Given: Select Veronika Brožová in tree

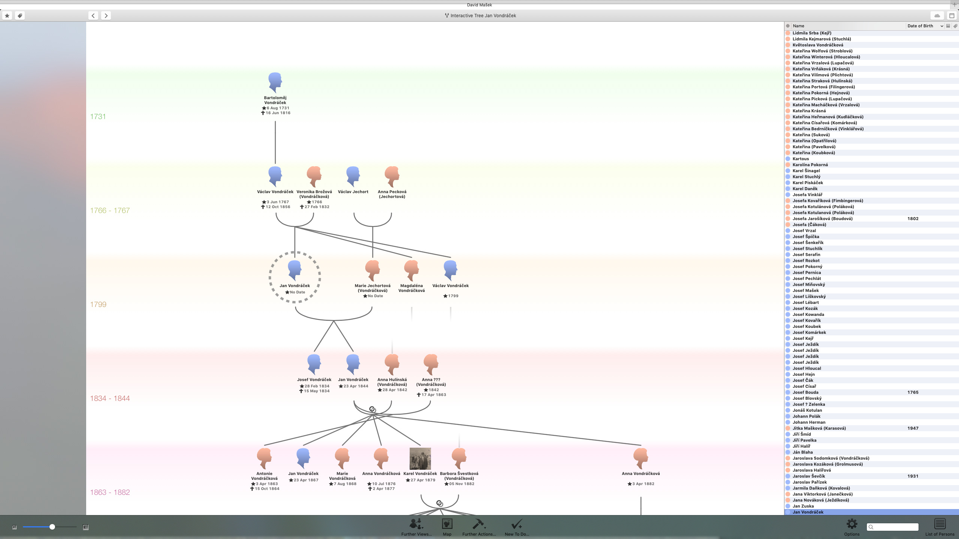Looking at the screenshot, I should [x=314, y=187].
